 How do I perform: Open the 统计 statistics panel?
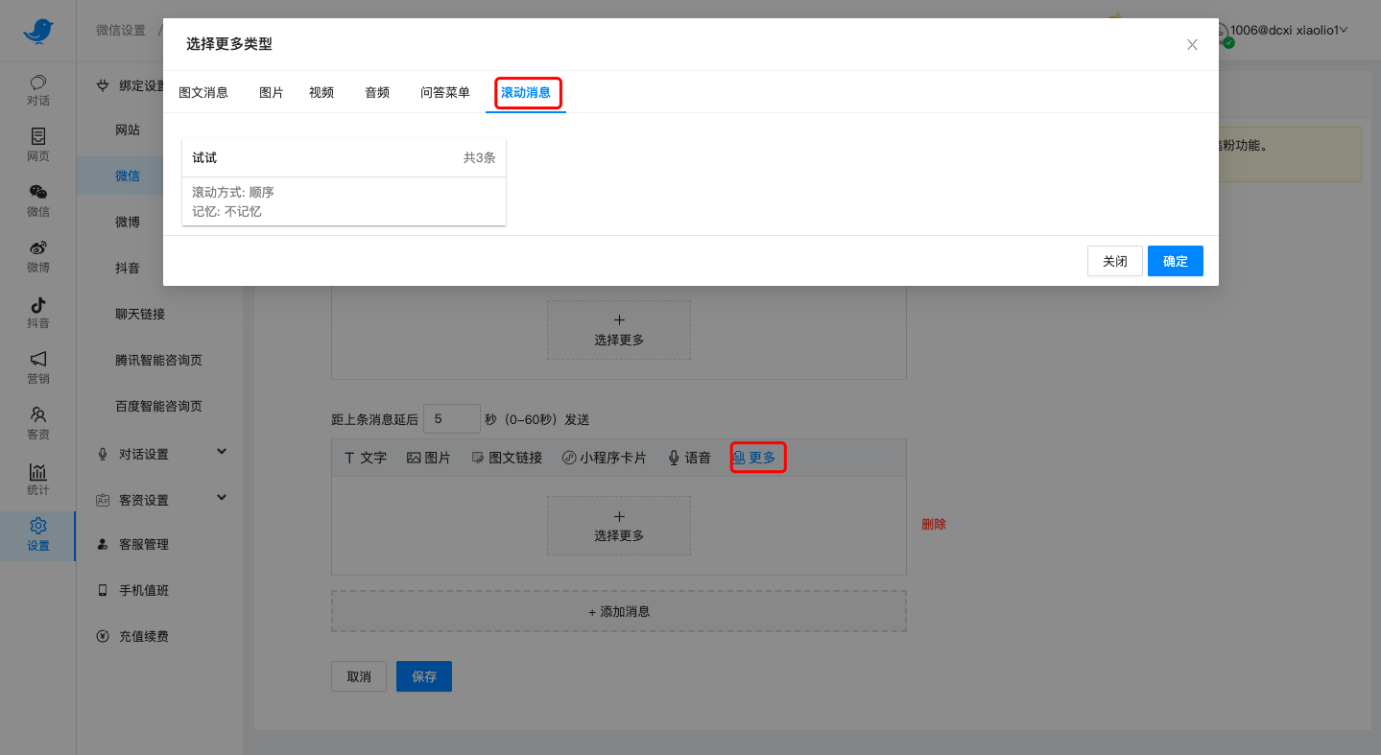click(37, 479)
